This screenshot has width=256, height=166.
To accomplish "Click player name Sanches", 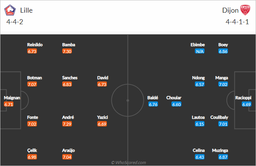I will point(70,78).
